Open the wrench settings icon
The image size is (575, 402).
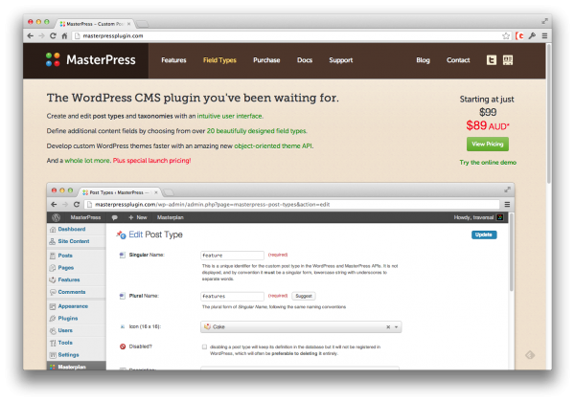point(532,35)
